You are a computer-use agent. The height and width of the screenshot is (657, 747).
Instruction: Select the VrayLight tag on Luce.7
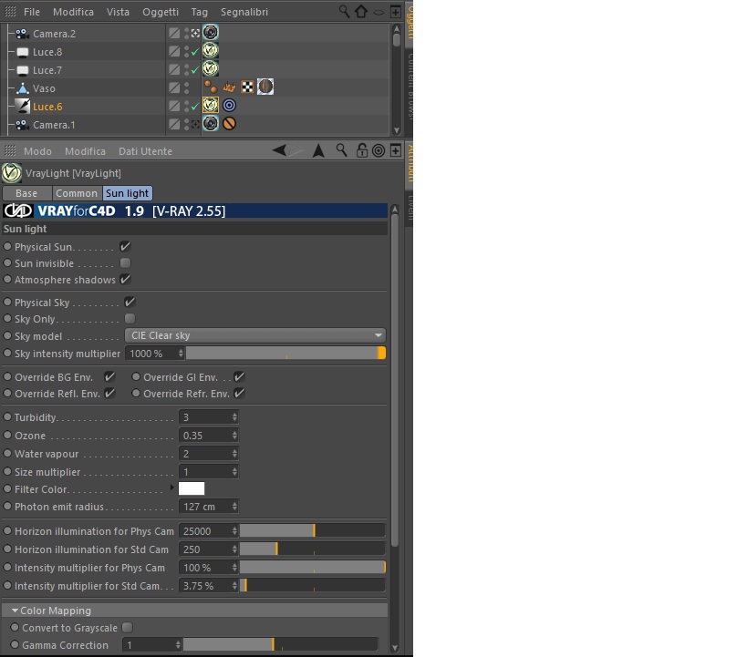[x=211, y=68]
